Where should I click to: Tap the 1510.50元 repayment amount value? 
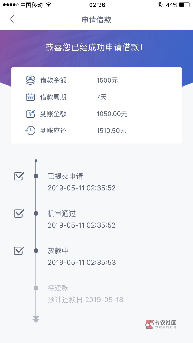pos(111,131)
